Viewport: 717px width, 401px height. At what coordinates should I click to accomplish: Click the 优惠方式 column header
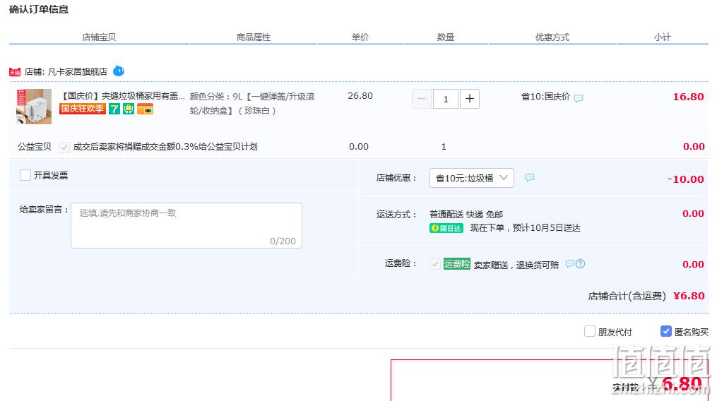point(552,37)
